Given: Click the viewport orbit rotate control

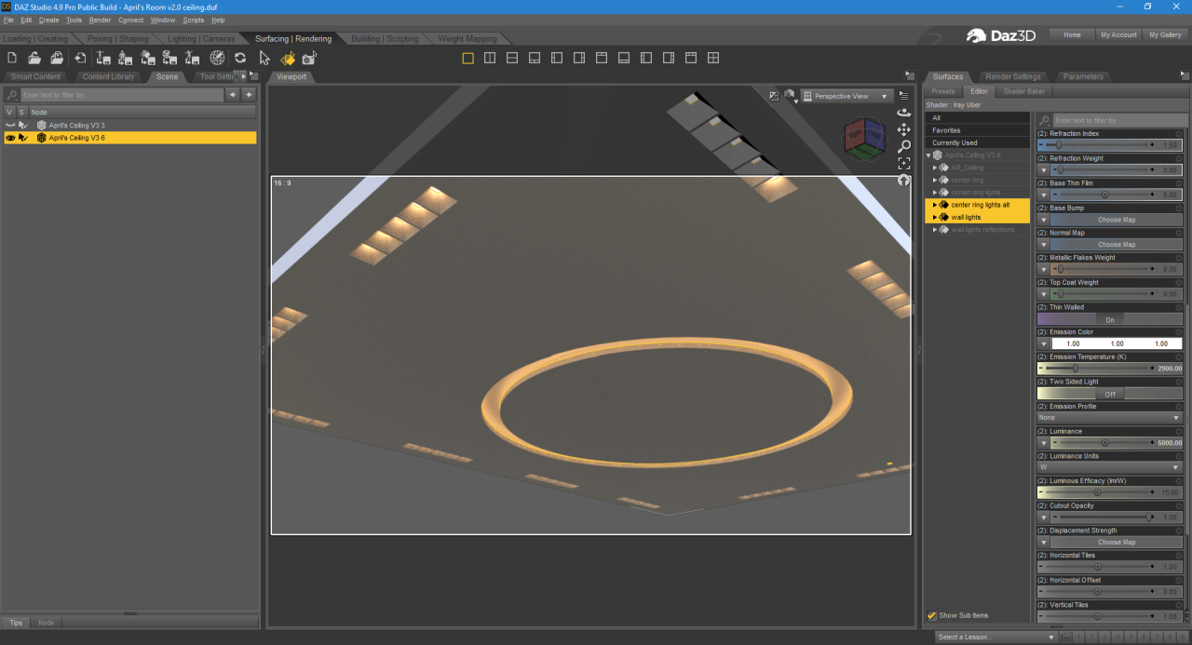Looking at the screenshot, I should [x=903, y=113].
